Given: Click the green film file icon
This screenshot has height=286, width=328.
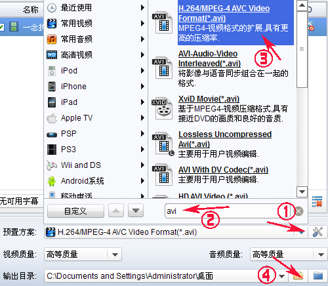Looking at the screenshot, I should [14, 28].
